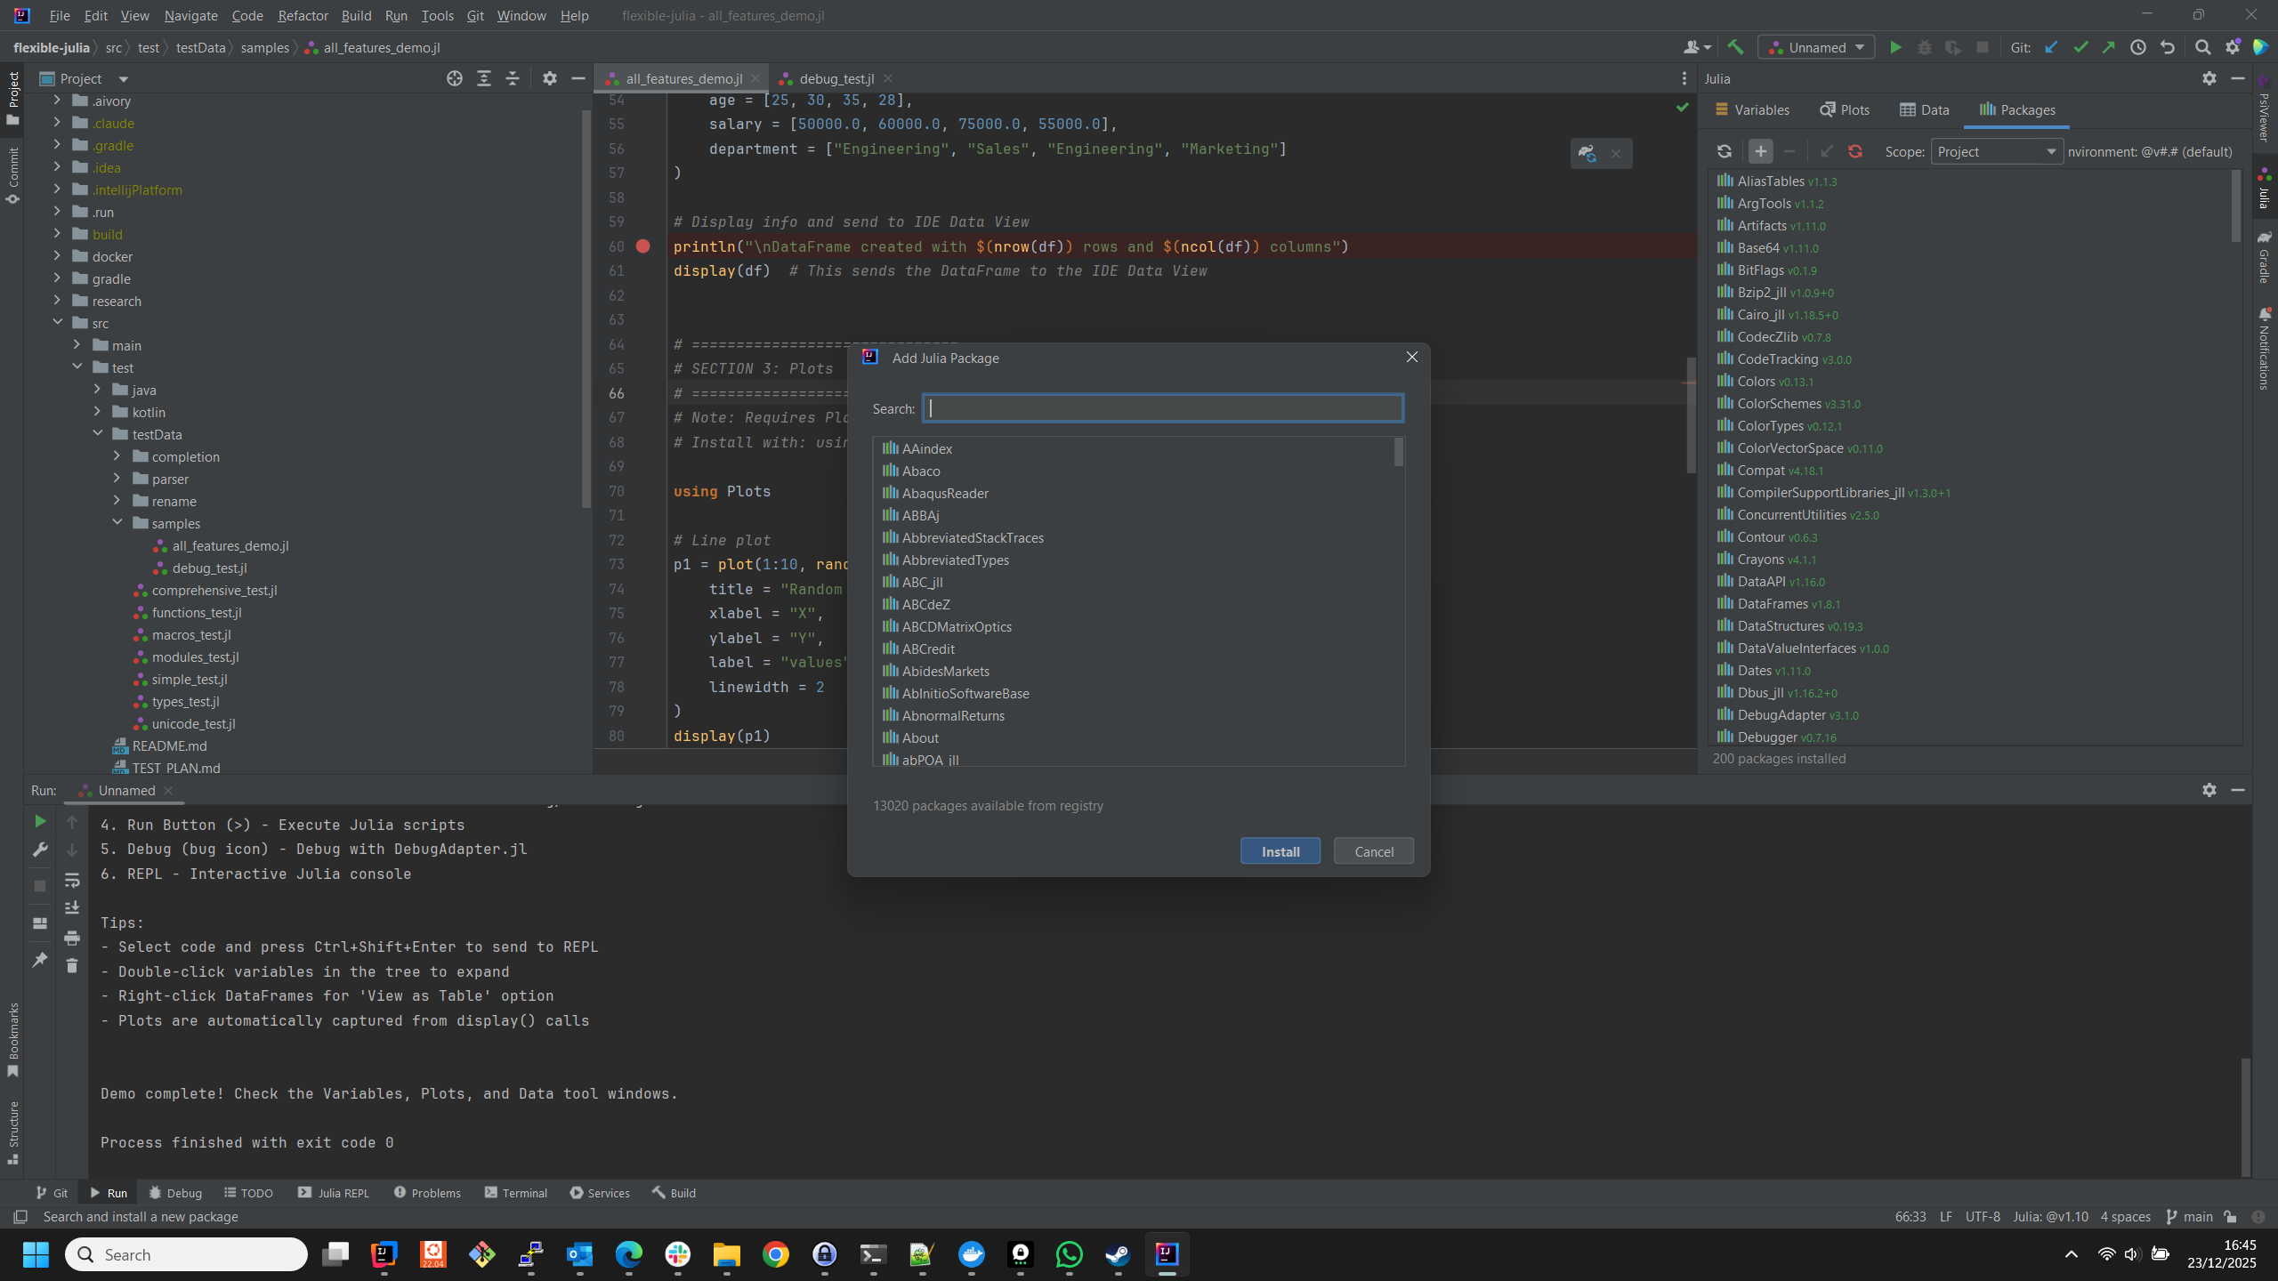Click the Rerun icon in Run panel
This screenshot has height=1281, width=2278.
pyautogui.click(x=40, y=821)
